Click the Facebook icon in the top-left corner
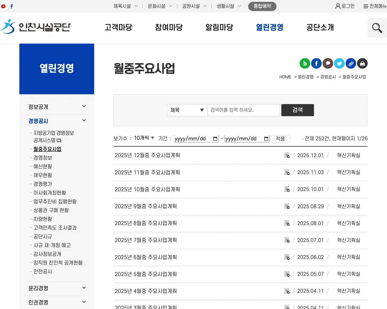 [11, 6]
